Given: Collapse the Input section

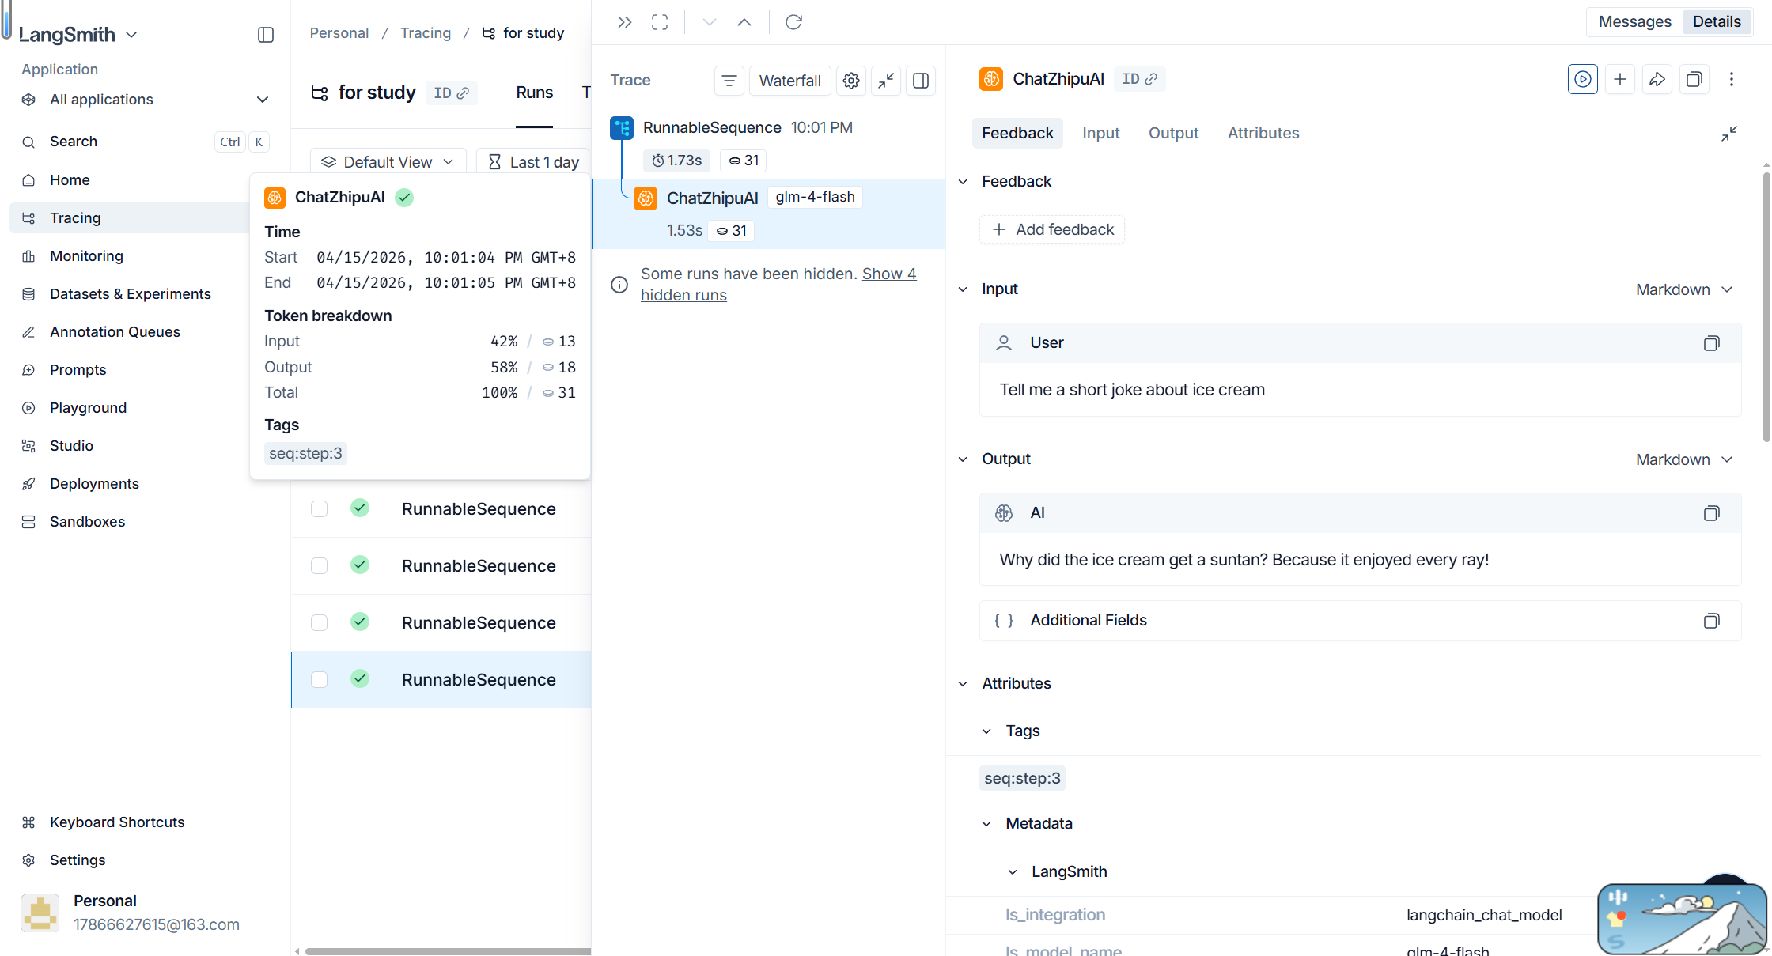Looking at the screenshot, I should coord(963,289).
